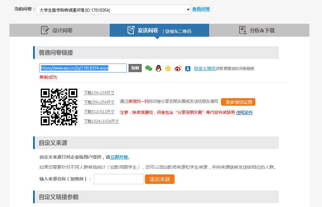
Task: Share survey via QQ penguin icon
Action: [158, 68]
